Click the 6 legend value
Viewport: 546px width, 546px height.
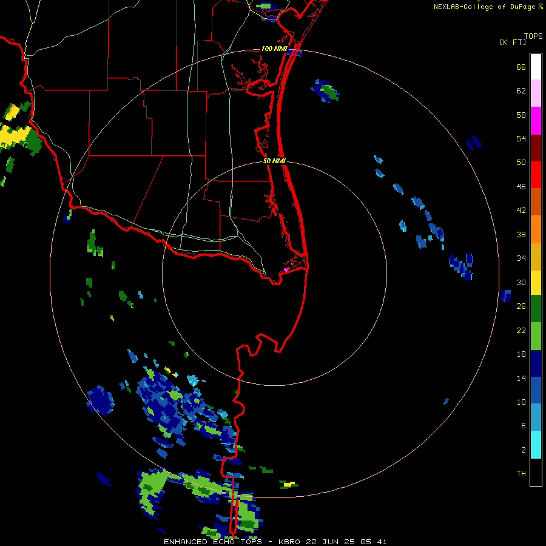524,426
